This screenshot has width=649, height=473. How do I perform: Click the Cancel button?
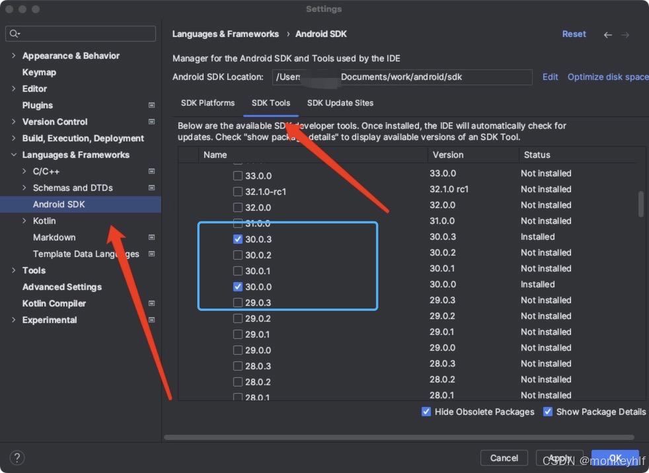click(504, 458)
